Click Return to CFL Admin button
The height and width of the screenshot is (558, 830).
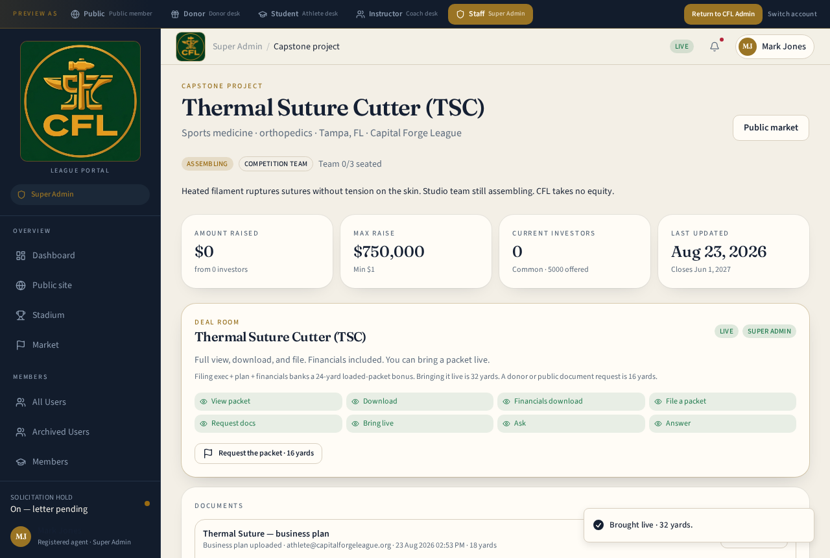(723, 14)
